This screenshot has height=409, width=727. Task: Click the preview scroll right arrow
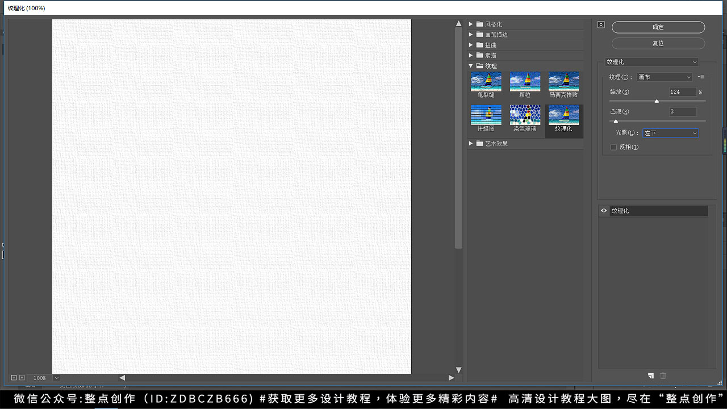point(452,378)
